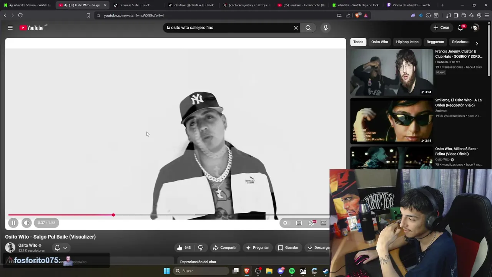The height and width of the screenshot is (277, 492).
Task: Open Osito Wito Felina video title
Action: coord(456,151)
